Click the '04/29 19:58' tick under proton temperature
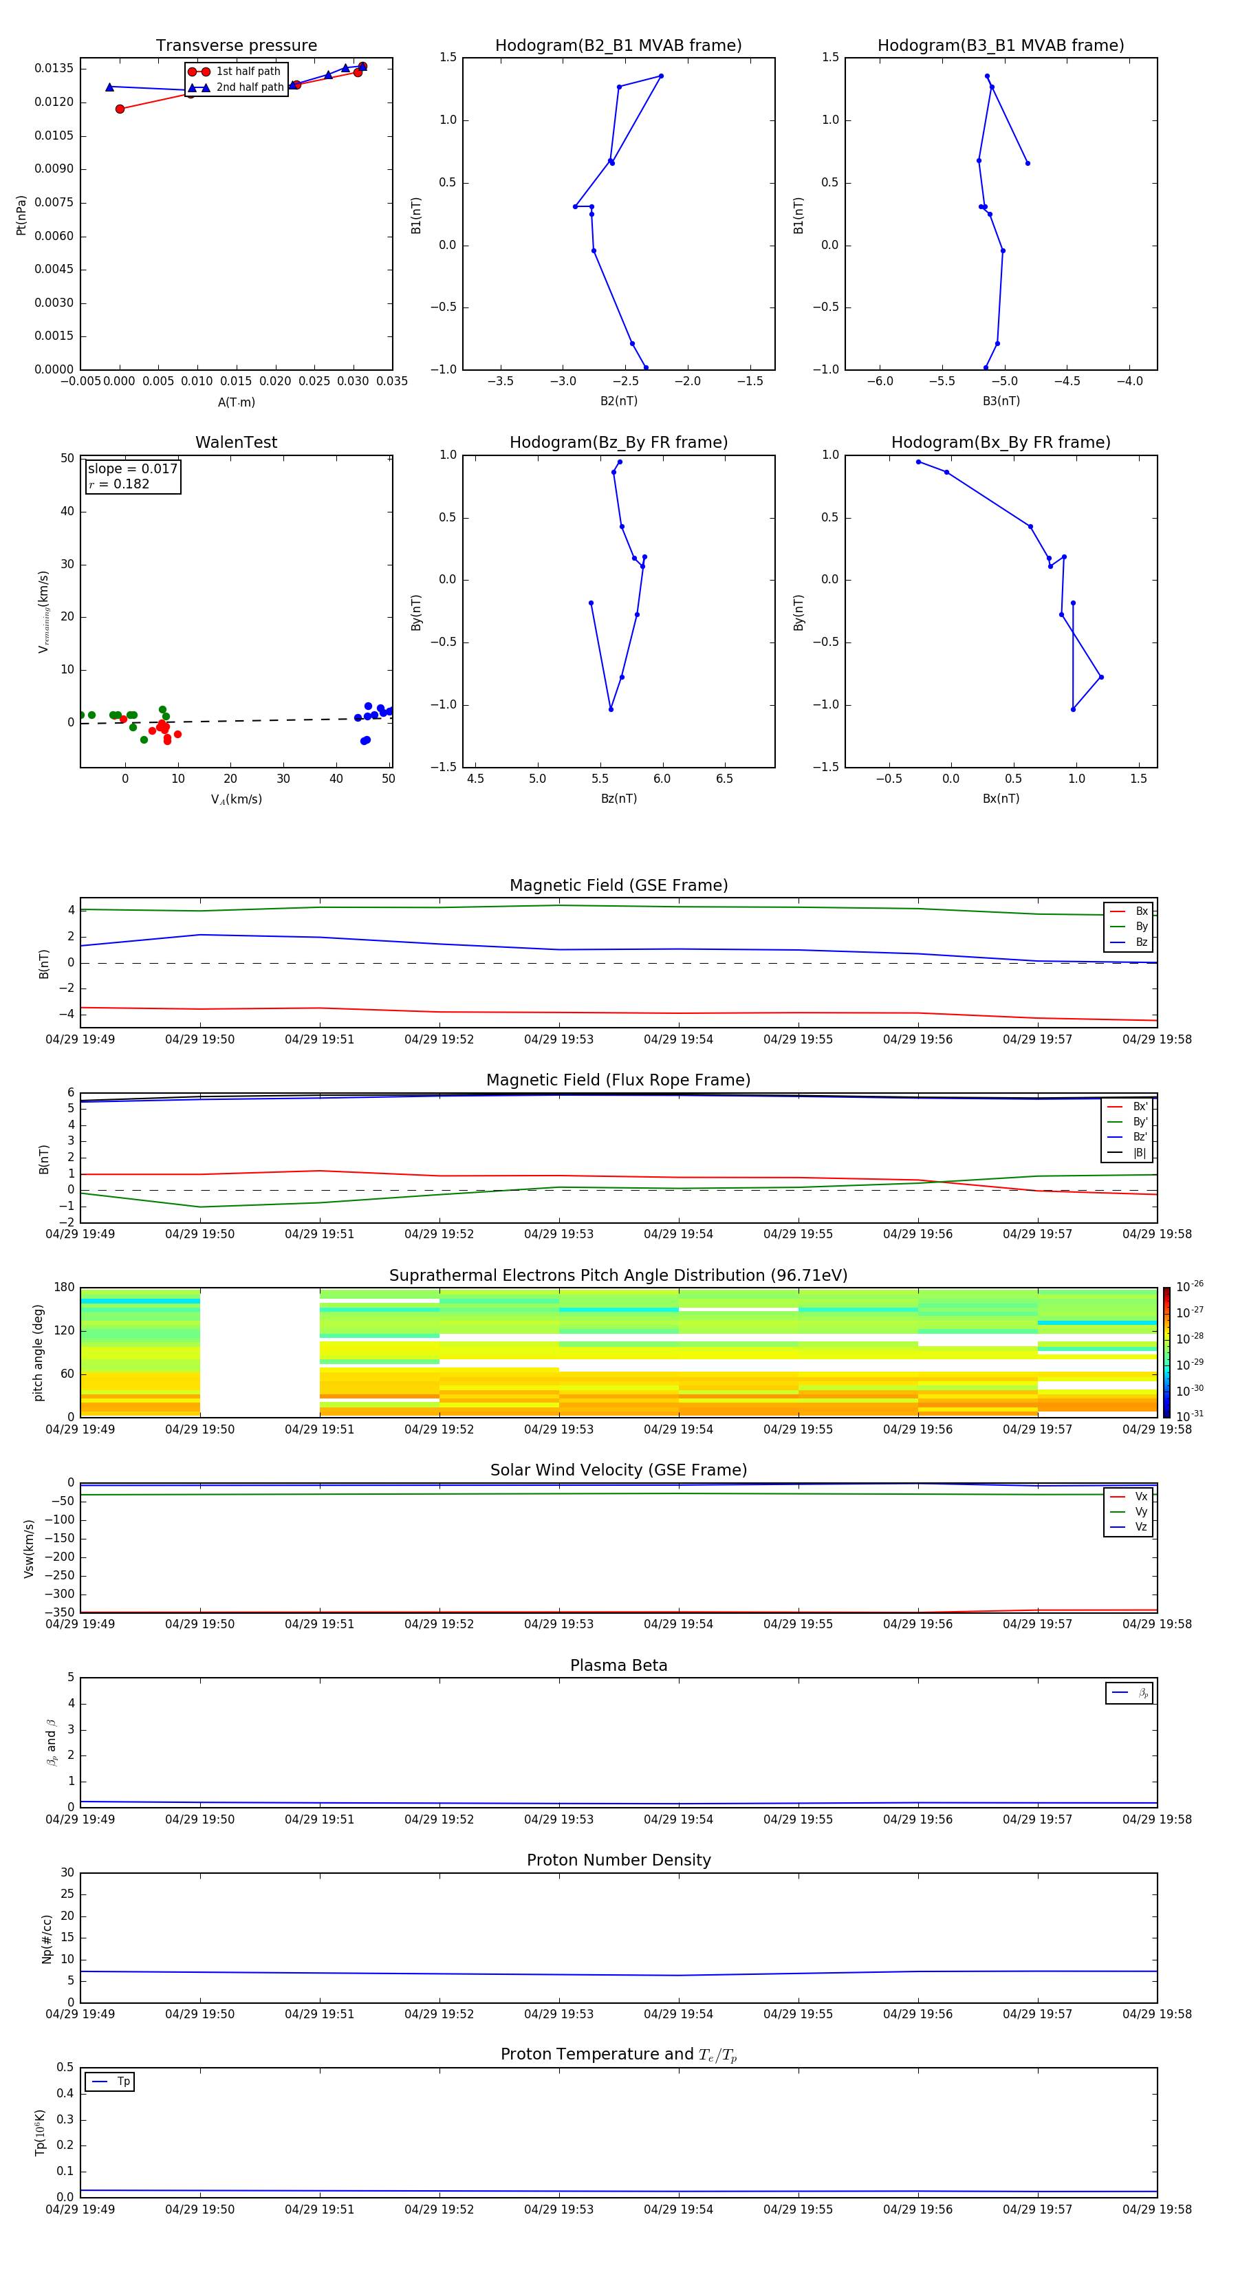This screenshot has height=2270, width=1238. pyautogui.click(x=1157, y=2209)
